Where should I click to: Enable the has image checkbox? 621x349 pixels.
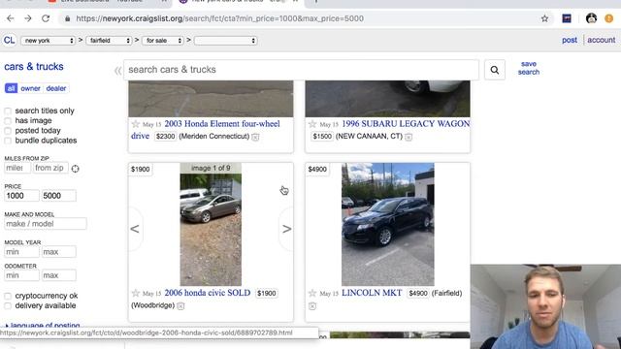pyautogui.click(x=8, y=120)
